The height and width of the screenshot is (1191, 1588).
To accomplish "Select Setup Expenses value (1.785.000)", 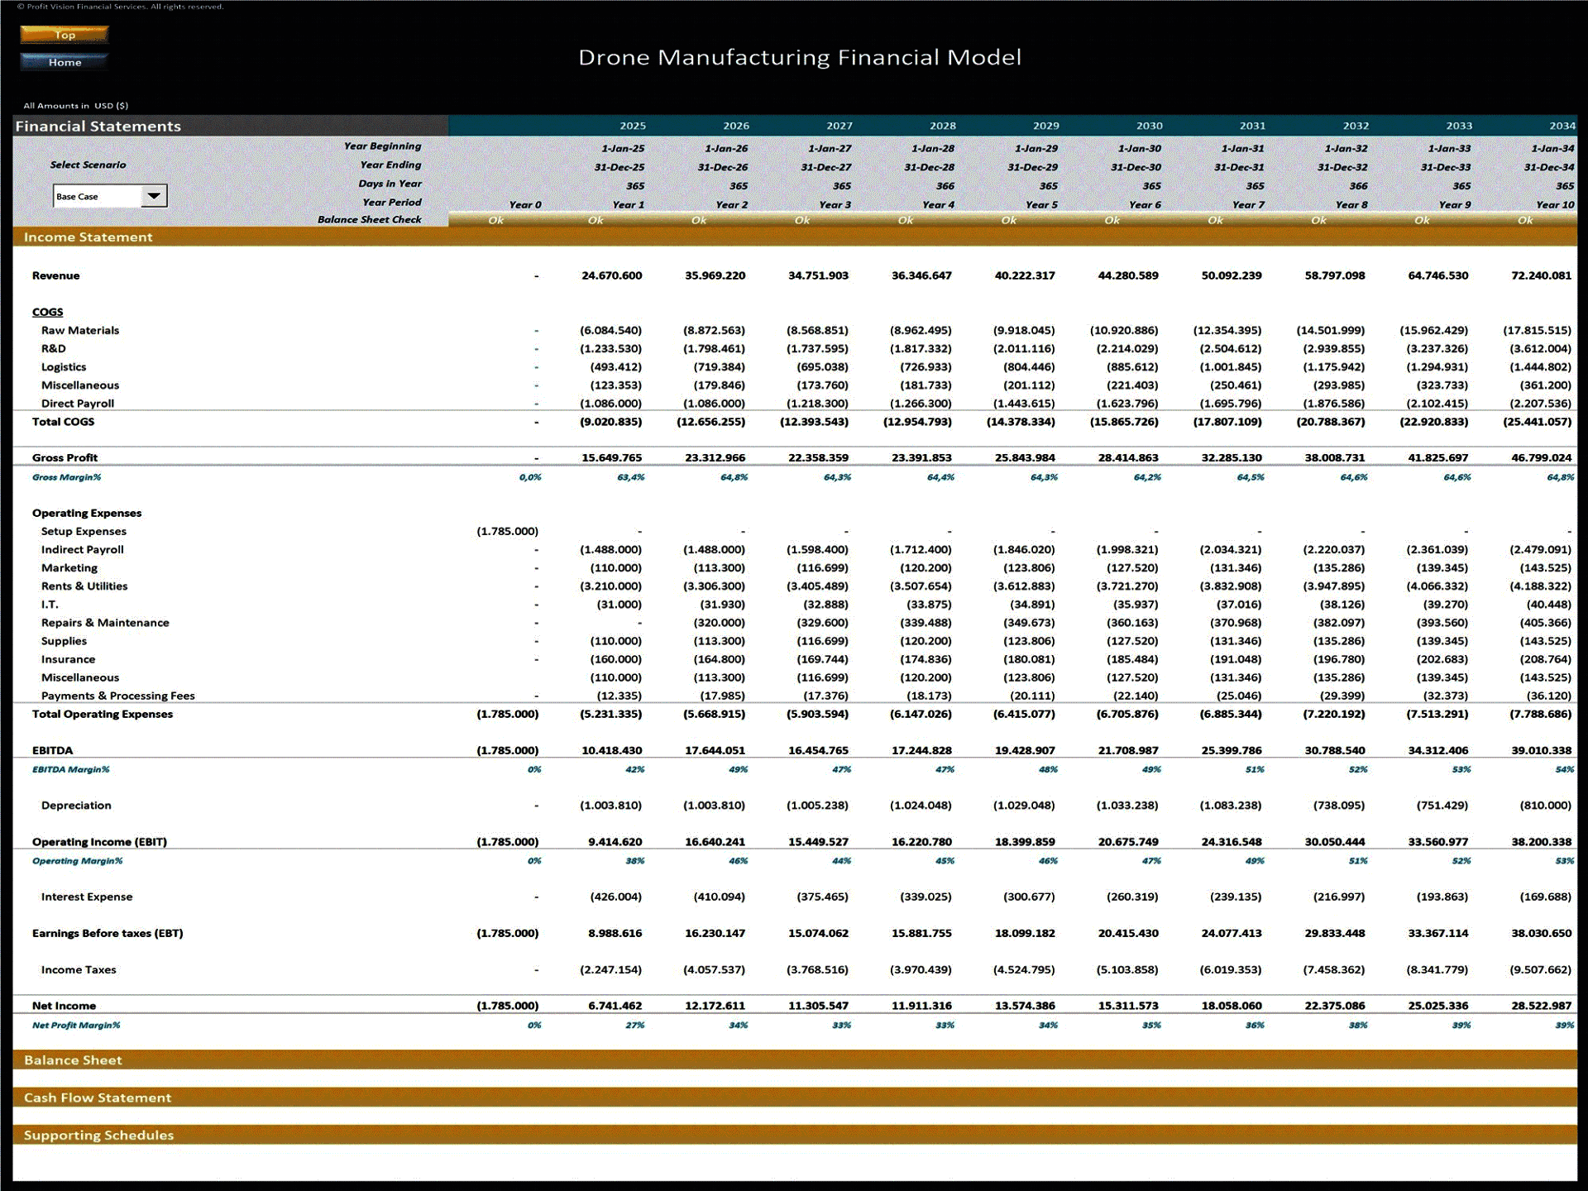I will pos(507,531).
